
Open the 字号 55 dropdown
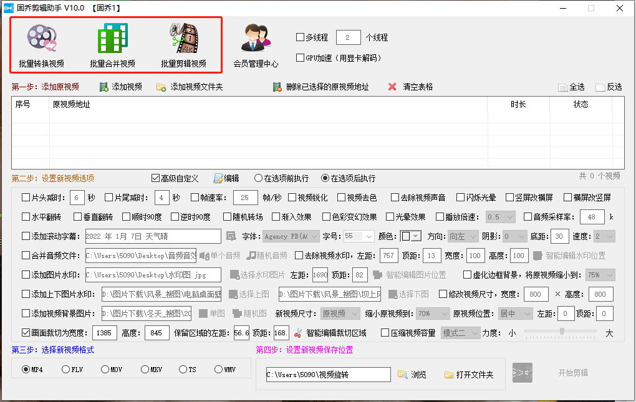pyautogui.click(x=359, y=236)
